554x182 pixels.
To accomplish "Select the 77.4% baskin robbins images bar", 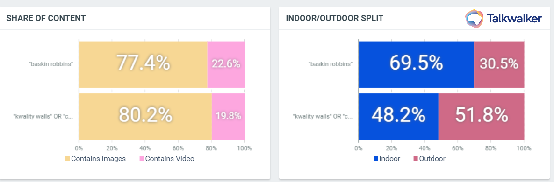I will pos(143,64).
